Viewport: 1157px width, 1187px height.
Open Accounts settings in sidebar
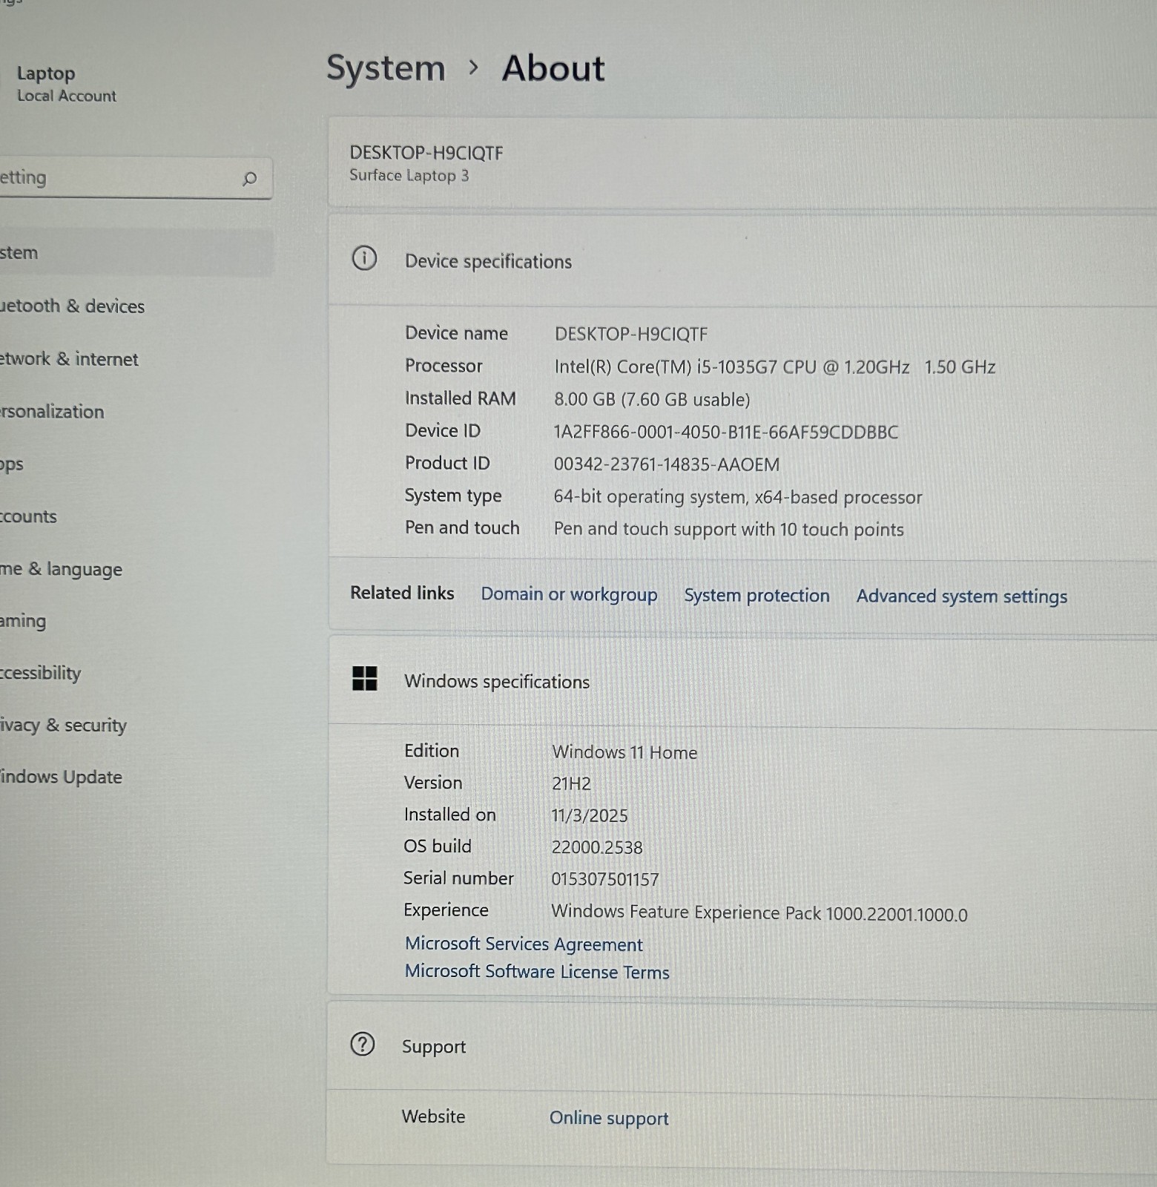click(x=28, y=516)
